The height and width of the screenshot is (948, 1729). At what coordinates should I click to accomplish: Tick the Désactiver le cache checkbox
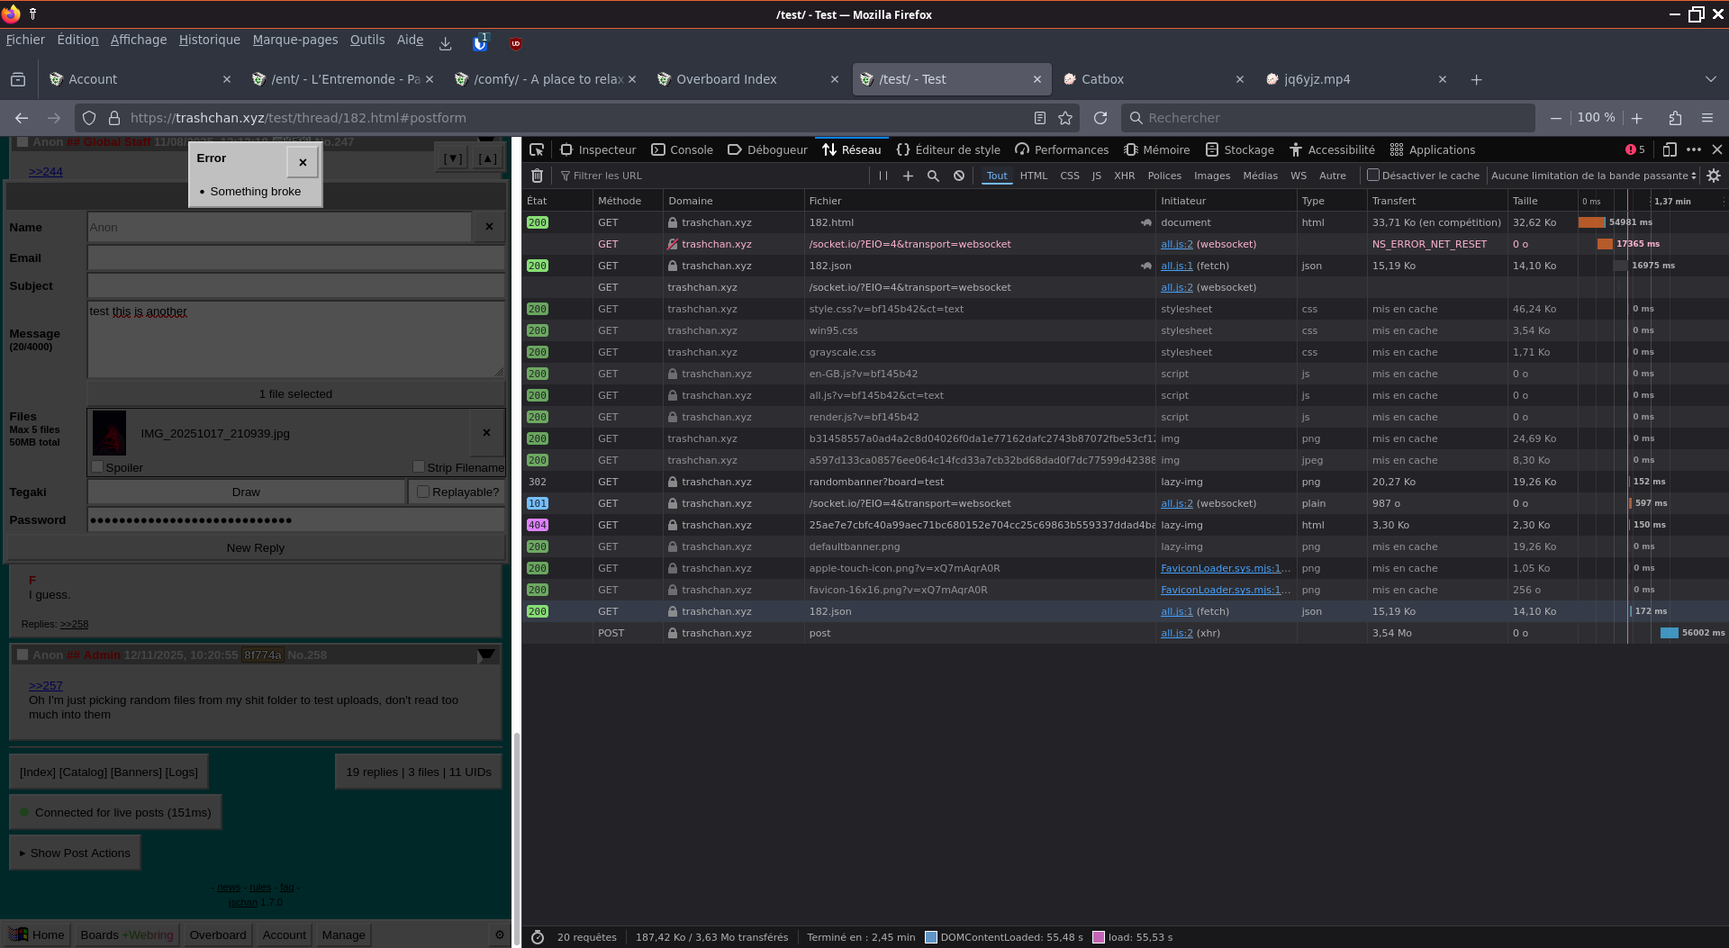1373,176
